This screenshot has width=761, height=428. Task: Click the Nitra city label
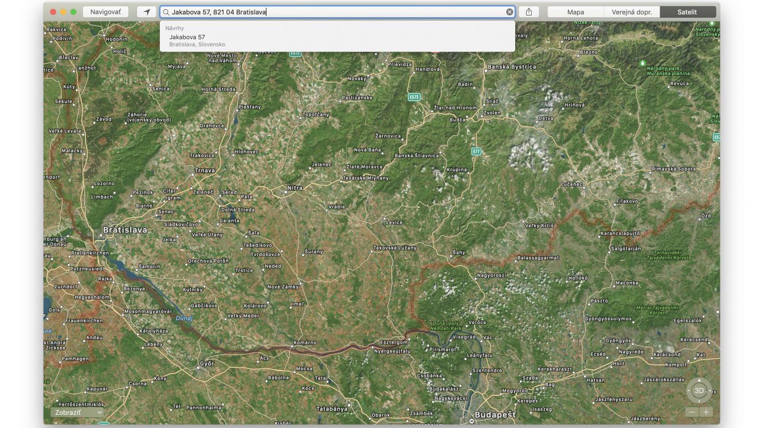(295, 187)
